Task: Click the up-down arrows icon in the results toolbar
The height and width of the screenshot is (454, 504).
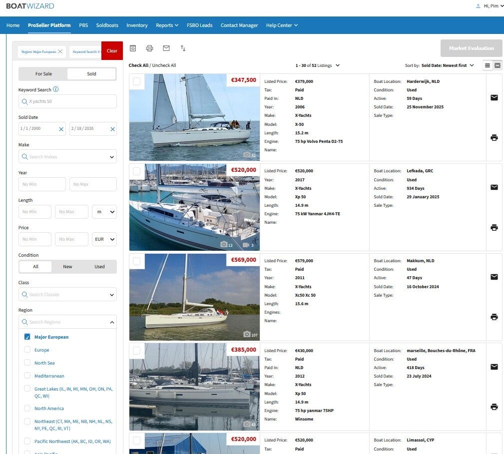Action: [x=183, y=48]
